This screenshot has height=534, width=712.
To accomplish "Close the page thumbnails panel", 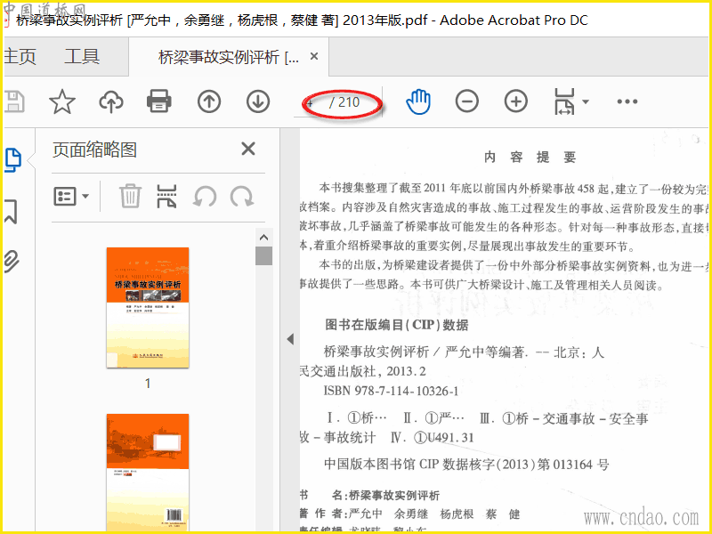I will point(248,149).
